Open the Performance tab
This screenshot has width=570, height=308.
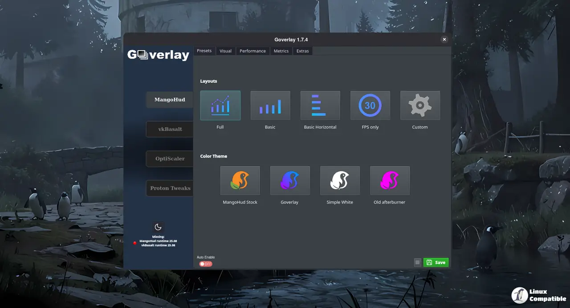pos(252,51)
